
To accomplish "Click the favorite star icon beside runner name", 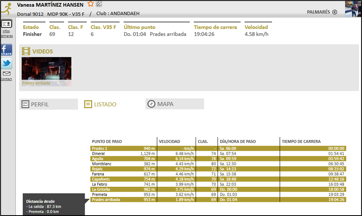I will (x=91, y=4).
